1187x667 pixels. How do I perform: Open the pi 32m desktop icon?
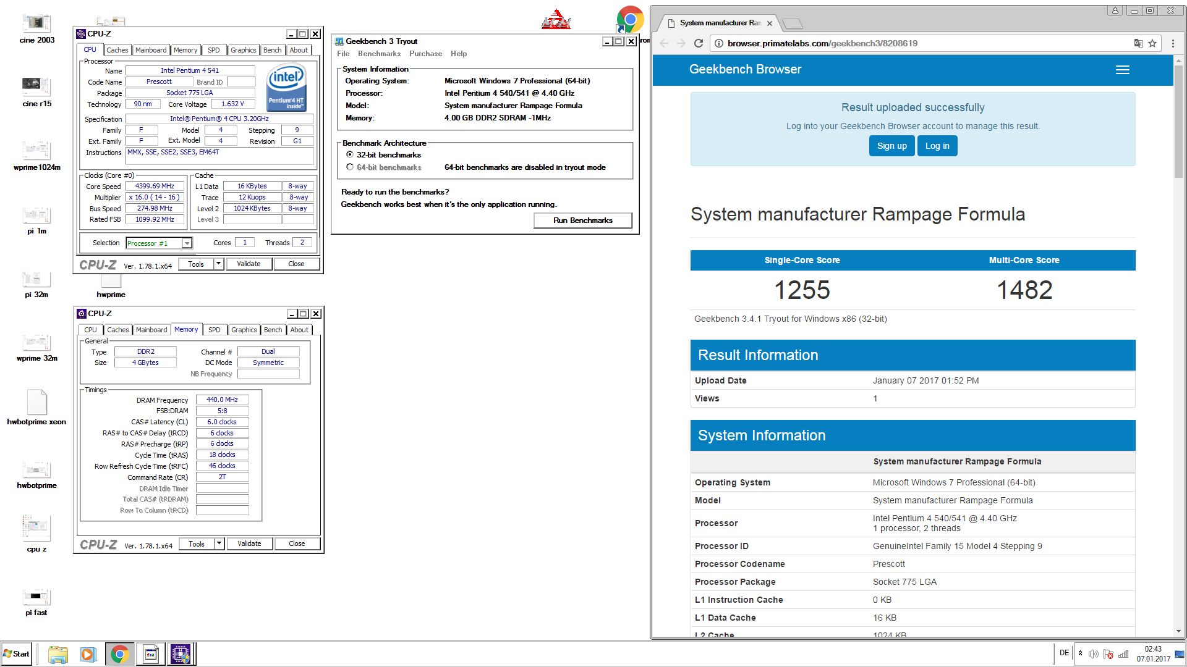(36, 283)
